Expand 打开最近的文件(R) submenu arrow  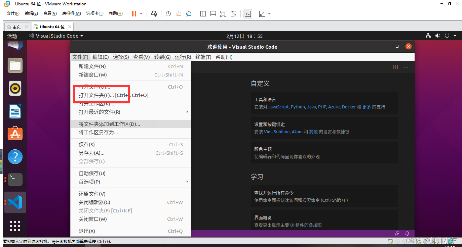187,112
